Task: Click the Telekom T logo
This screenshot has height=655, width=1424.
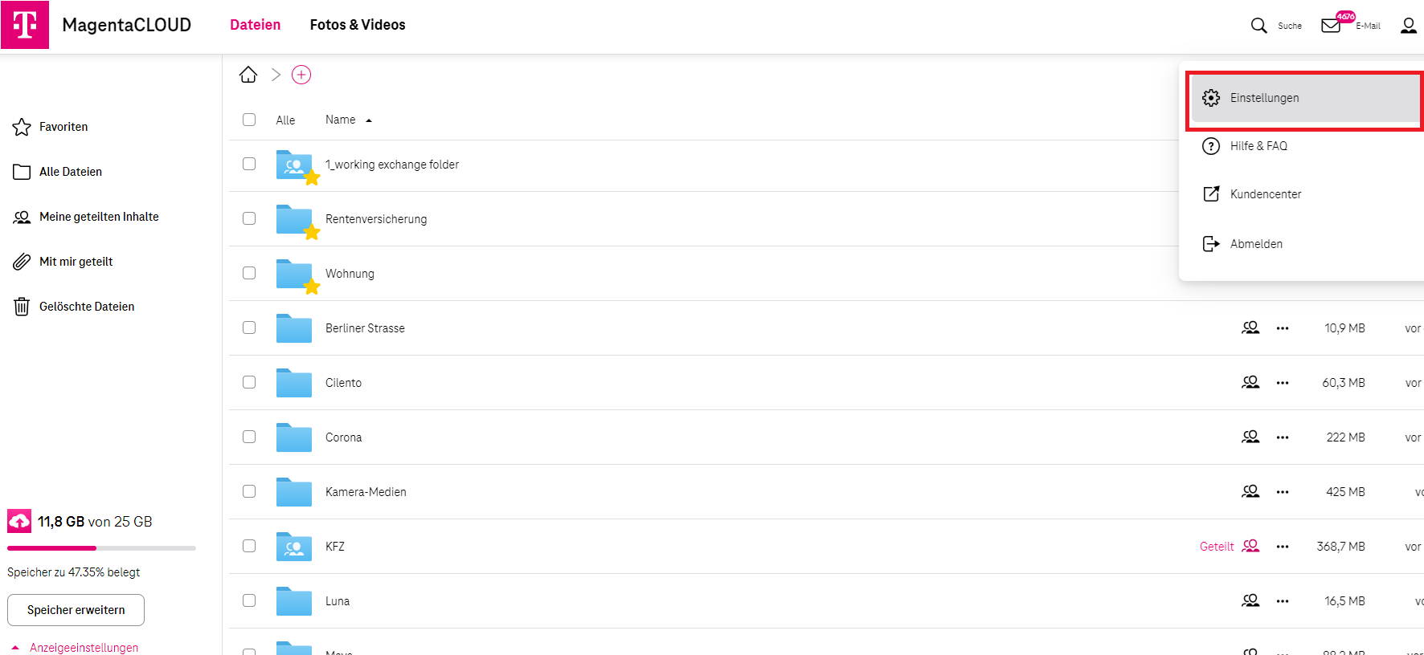Action: pyautogui.click(x=25, y=25)
